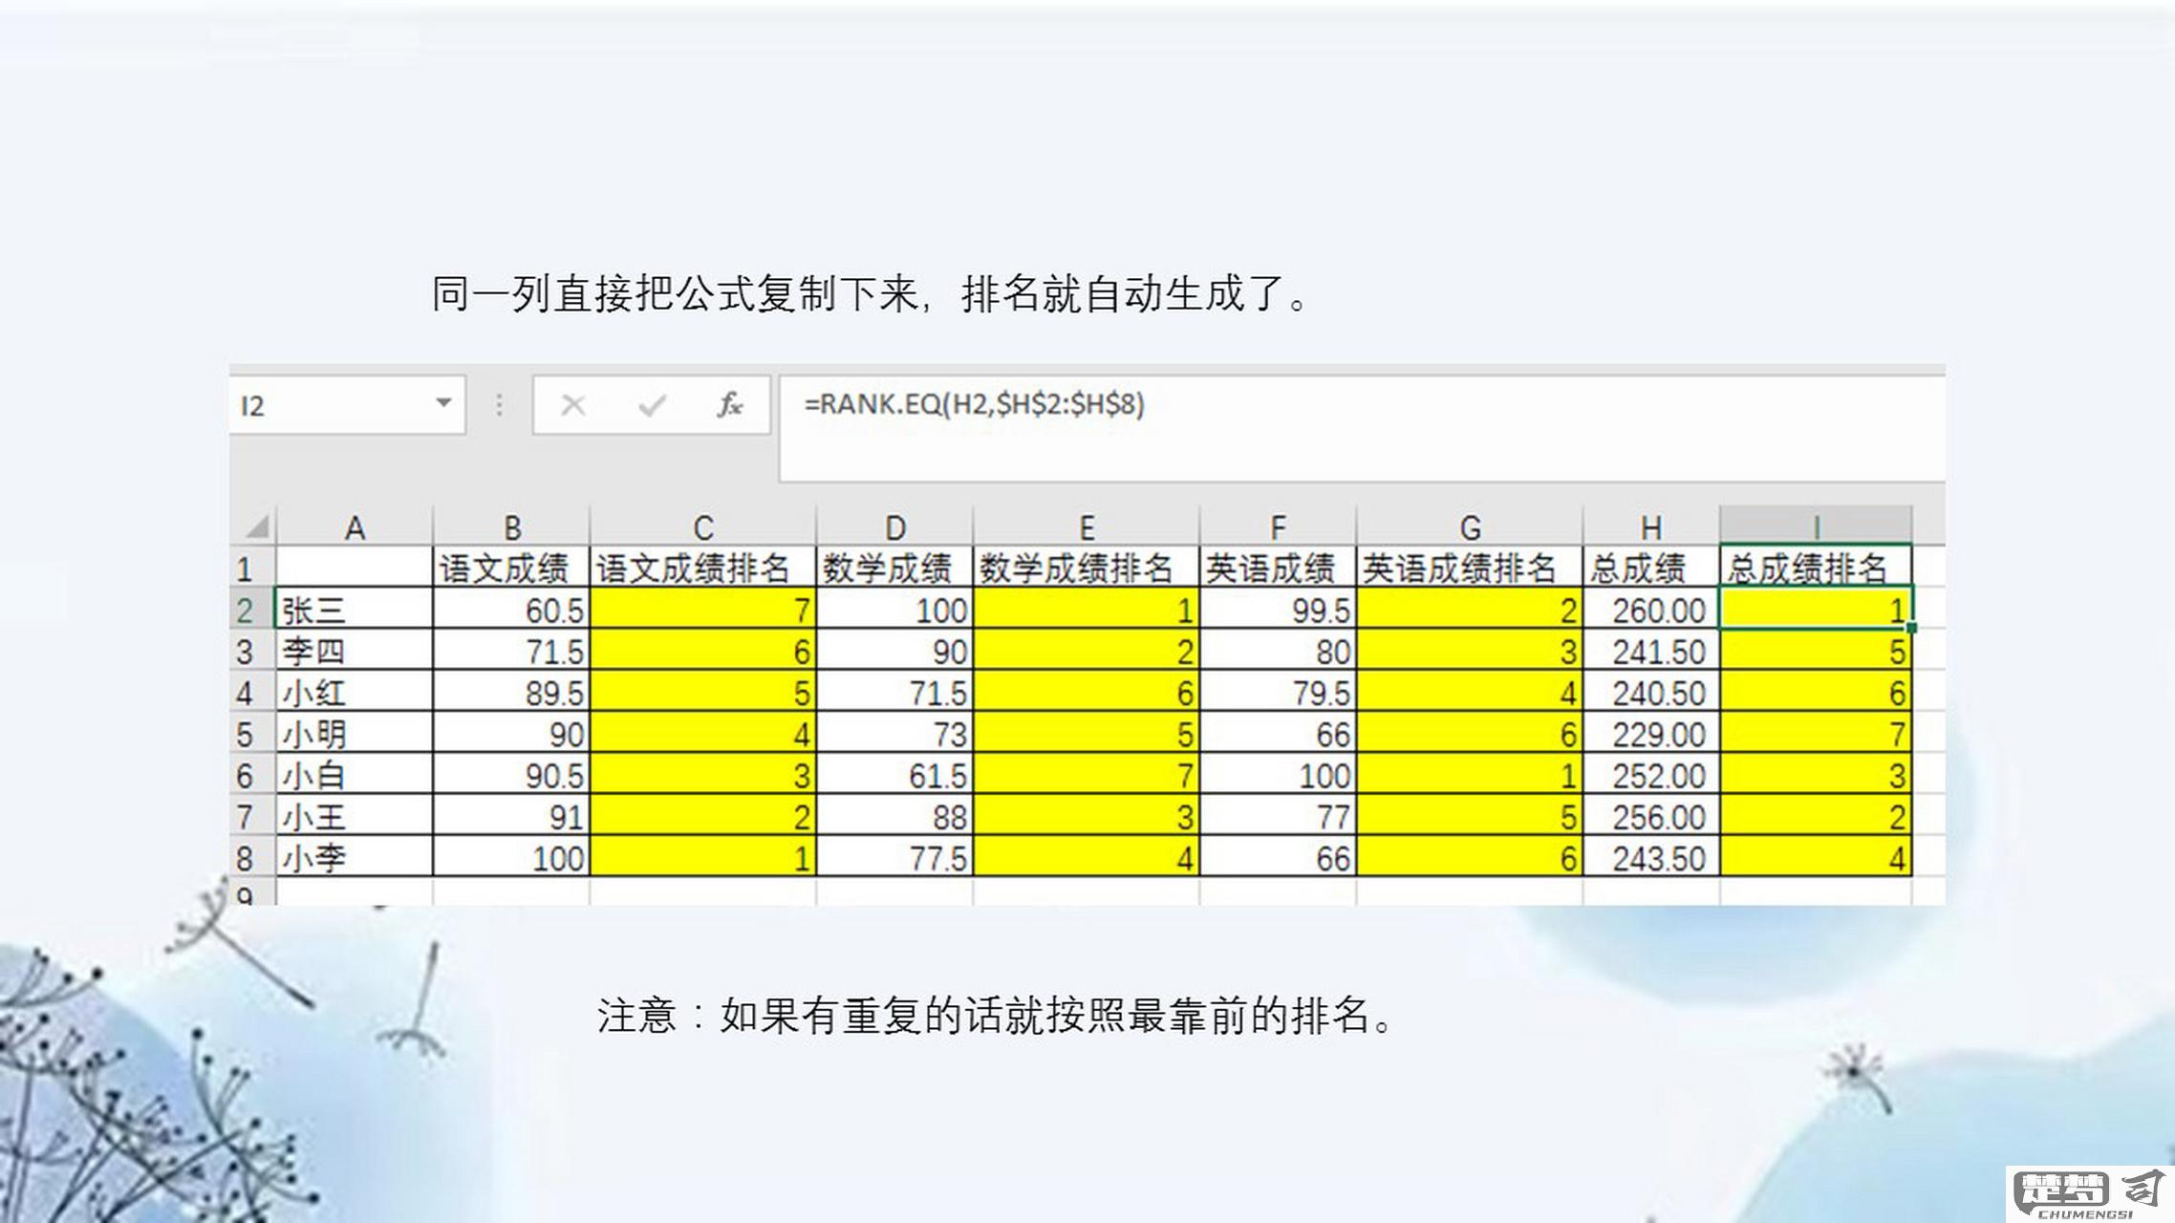Click the fill handle of selected cell I2
The width and height of the screenshot is (2175, 1223).
[x=1911, y=628]
